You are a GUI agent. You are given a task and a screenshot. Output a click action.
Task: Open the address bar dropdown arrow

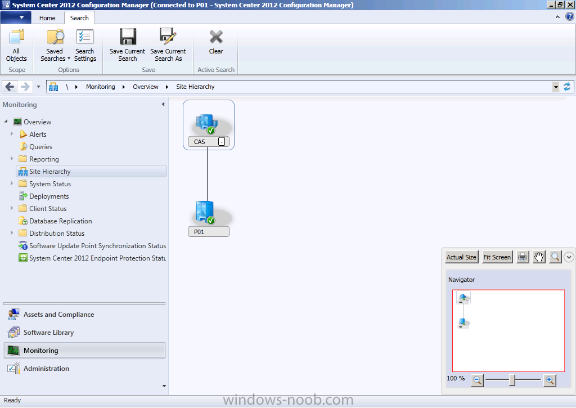[x=555, y=87]
